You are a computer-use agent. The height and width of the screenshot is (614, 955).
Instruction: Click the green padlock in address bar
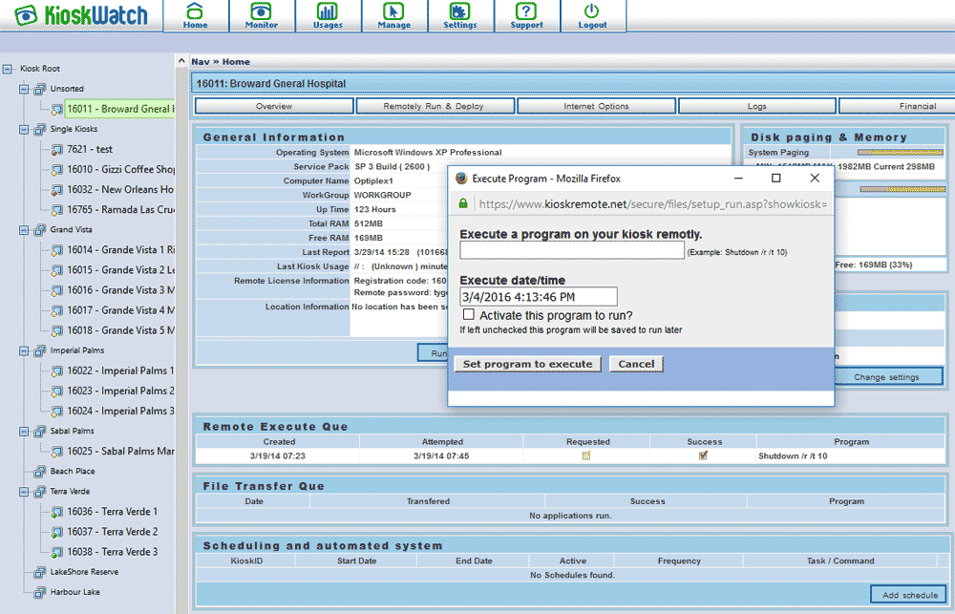tap(463, 203)
